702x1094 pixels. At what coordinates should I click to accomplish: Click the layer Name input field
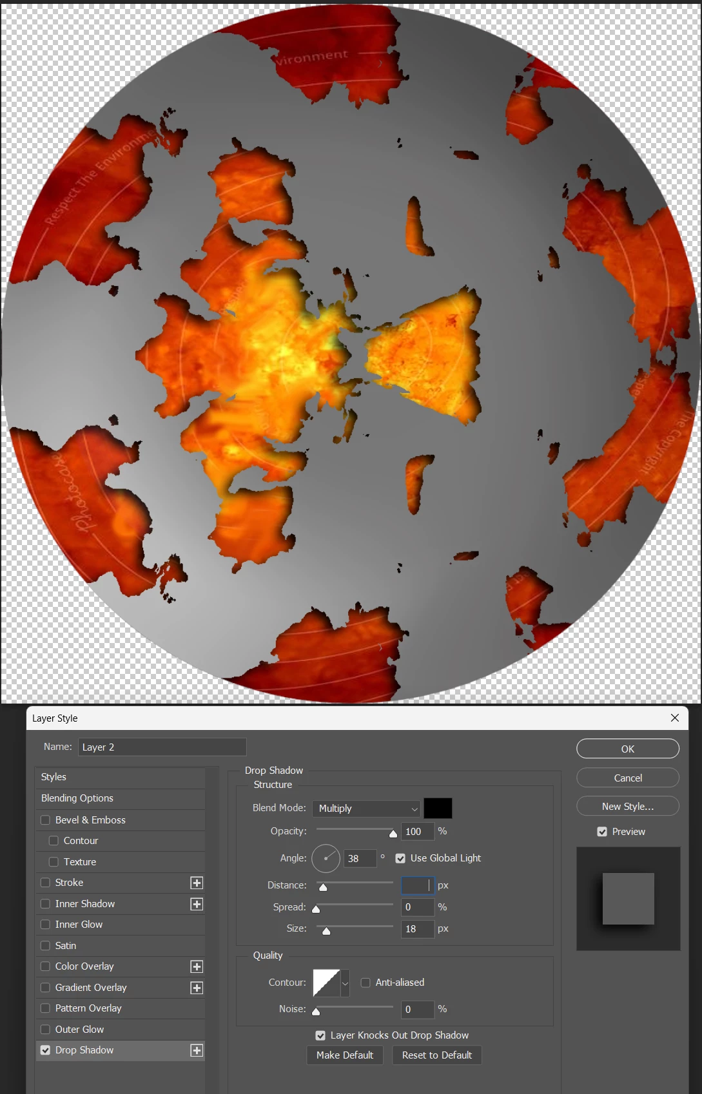pyautogui.click(x=162, y=747)
